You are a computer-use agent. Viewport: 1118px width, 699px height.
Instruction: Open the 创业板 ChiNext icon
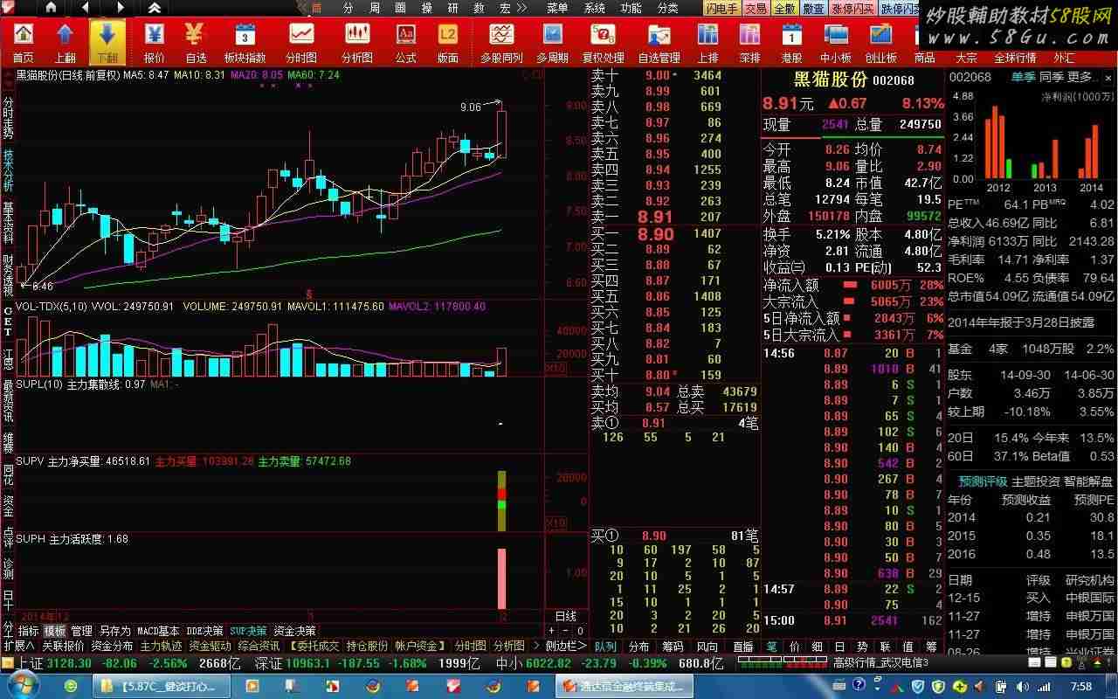[x=880, y=42]
